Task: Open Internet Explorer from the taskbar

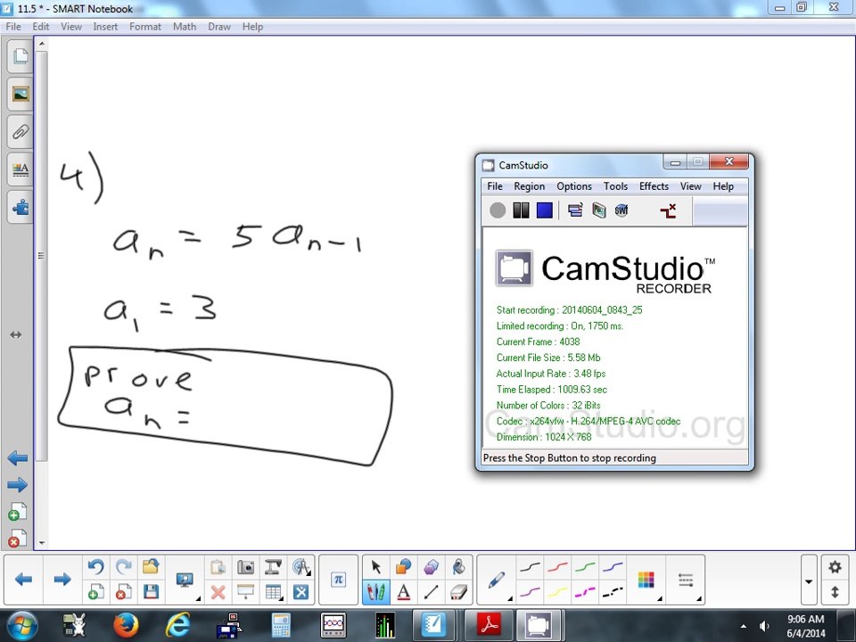Action: [x=177, y=625]
